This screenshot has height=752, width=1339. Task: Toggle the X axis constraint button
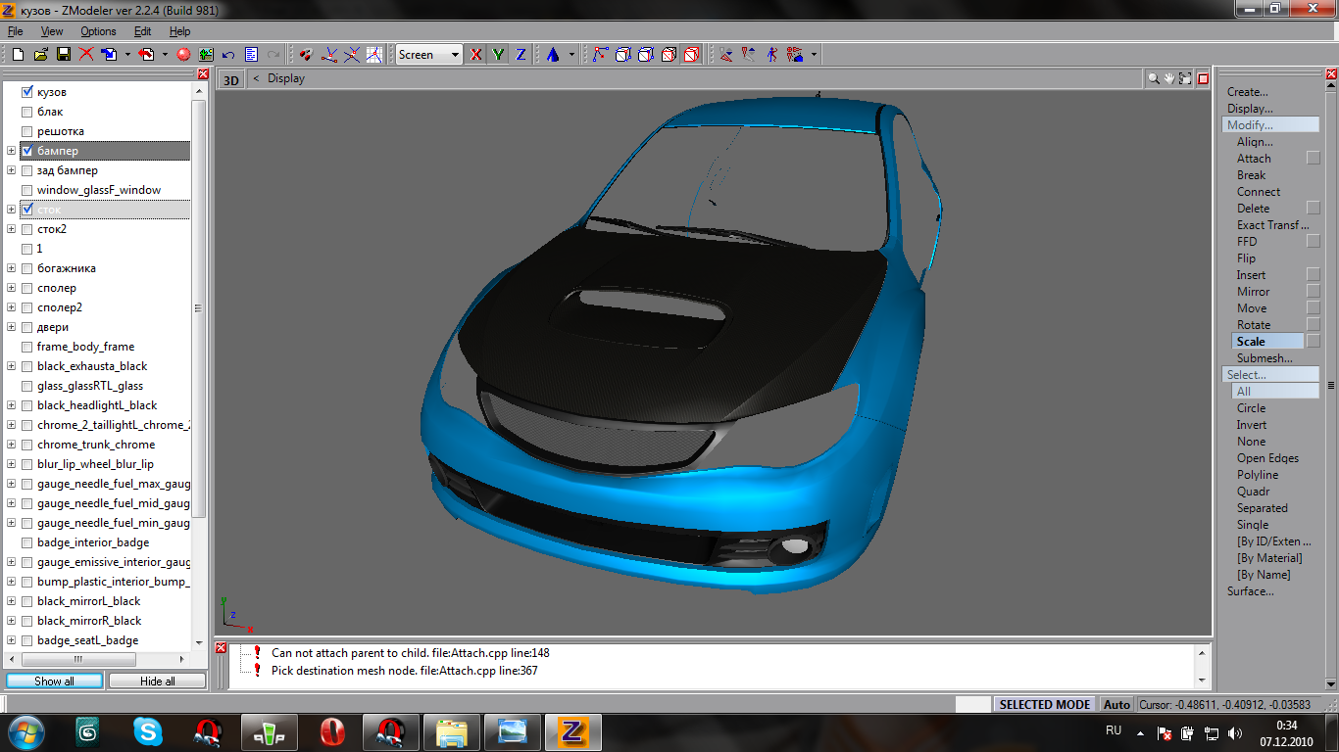point(476,55)
